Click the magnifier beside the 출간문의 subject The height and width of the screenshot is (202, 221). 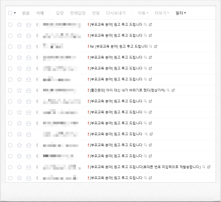168,90
